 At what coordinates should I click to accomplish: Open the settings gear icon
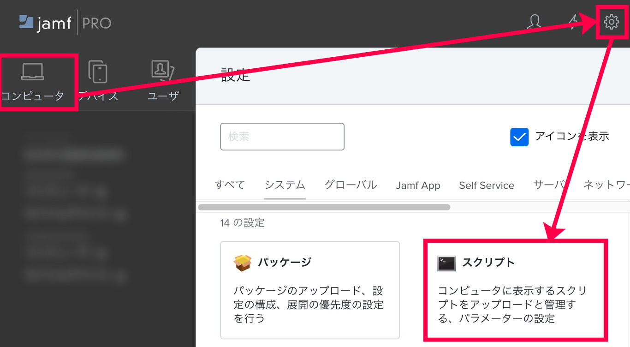(611, 22)
